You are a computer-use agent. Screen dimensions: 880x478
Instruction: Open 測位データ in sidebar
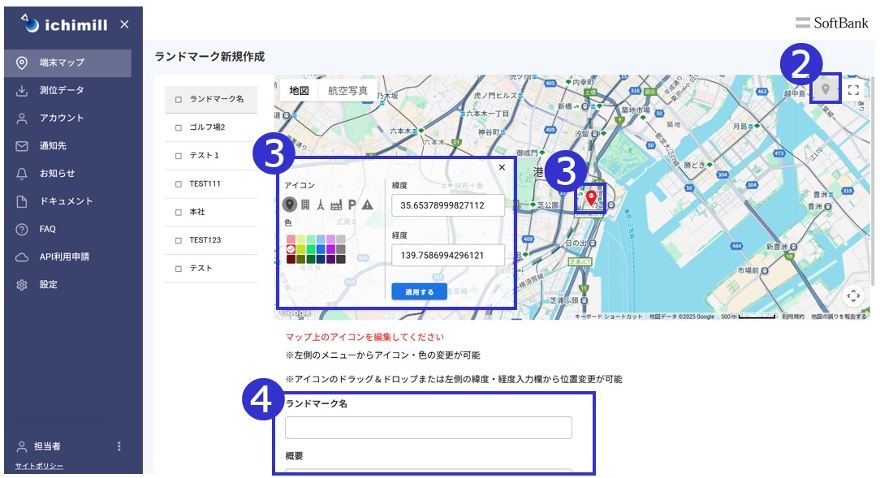(x=62, y=90)
